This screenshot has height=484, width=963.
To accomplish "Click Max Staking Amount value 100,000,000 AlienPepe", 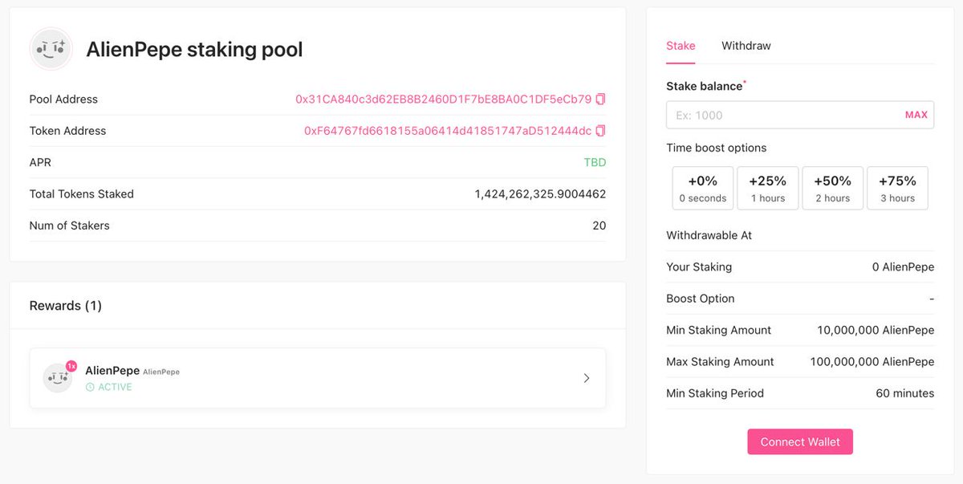I will tap(872, 362).
